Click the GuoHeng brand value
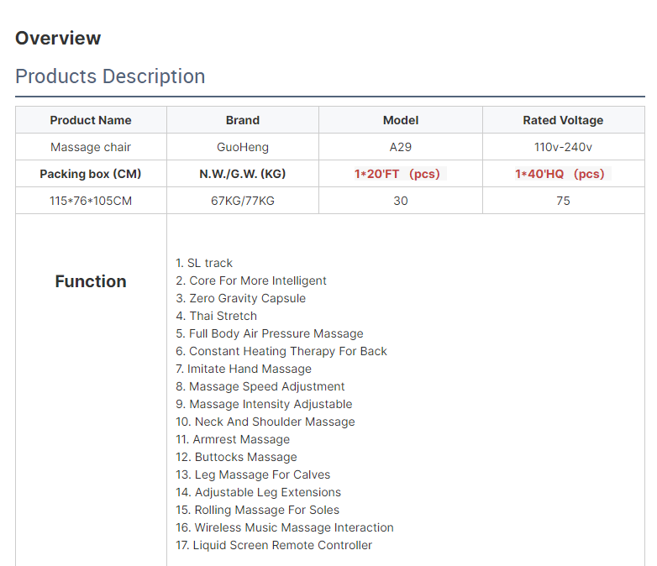 243,147
